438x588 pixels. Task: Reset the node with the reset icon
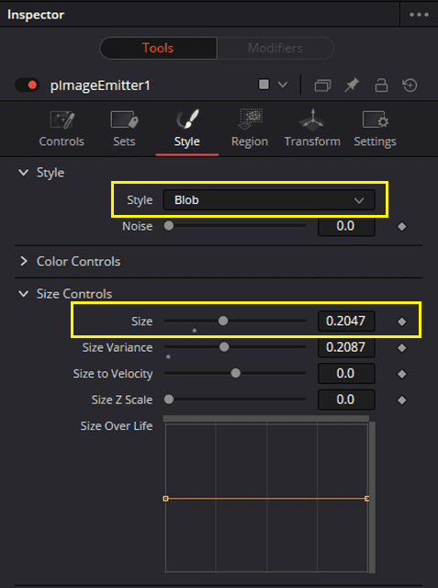tap(410, 85)
